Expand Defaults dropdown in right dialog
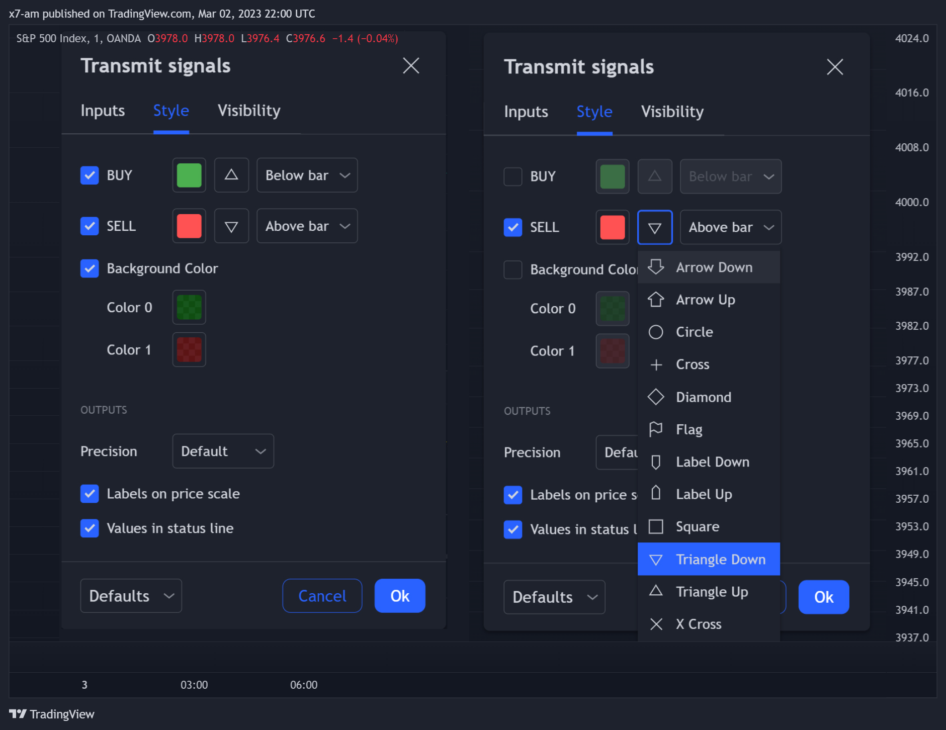 [554, 597]
